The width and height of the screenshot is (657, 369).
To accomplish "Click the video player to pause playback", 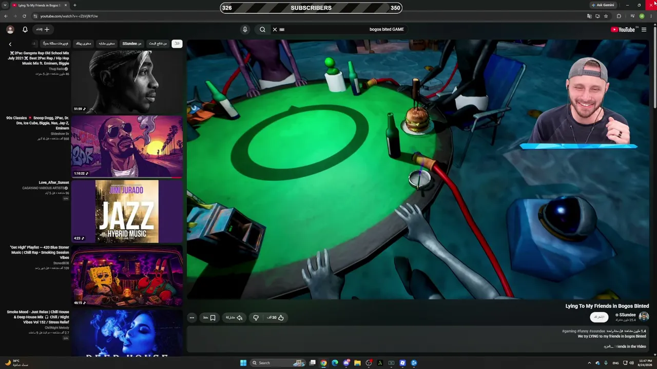I will point(418,169).
